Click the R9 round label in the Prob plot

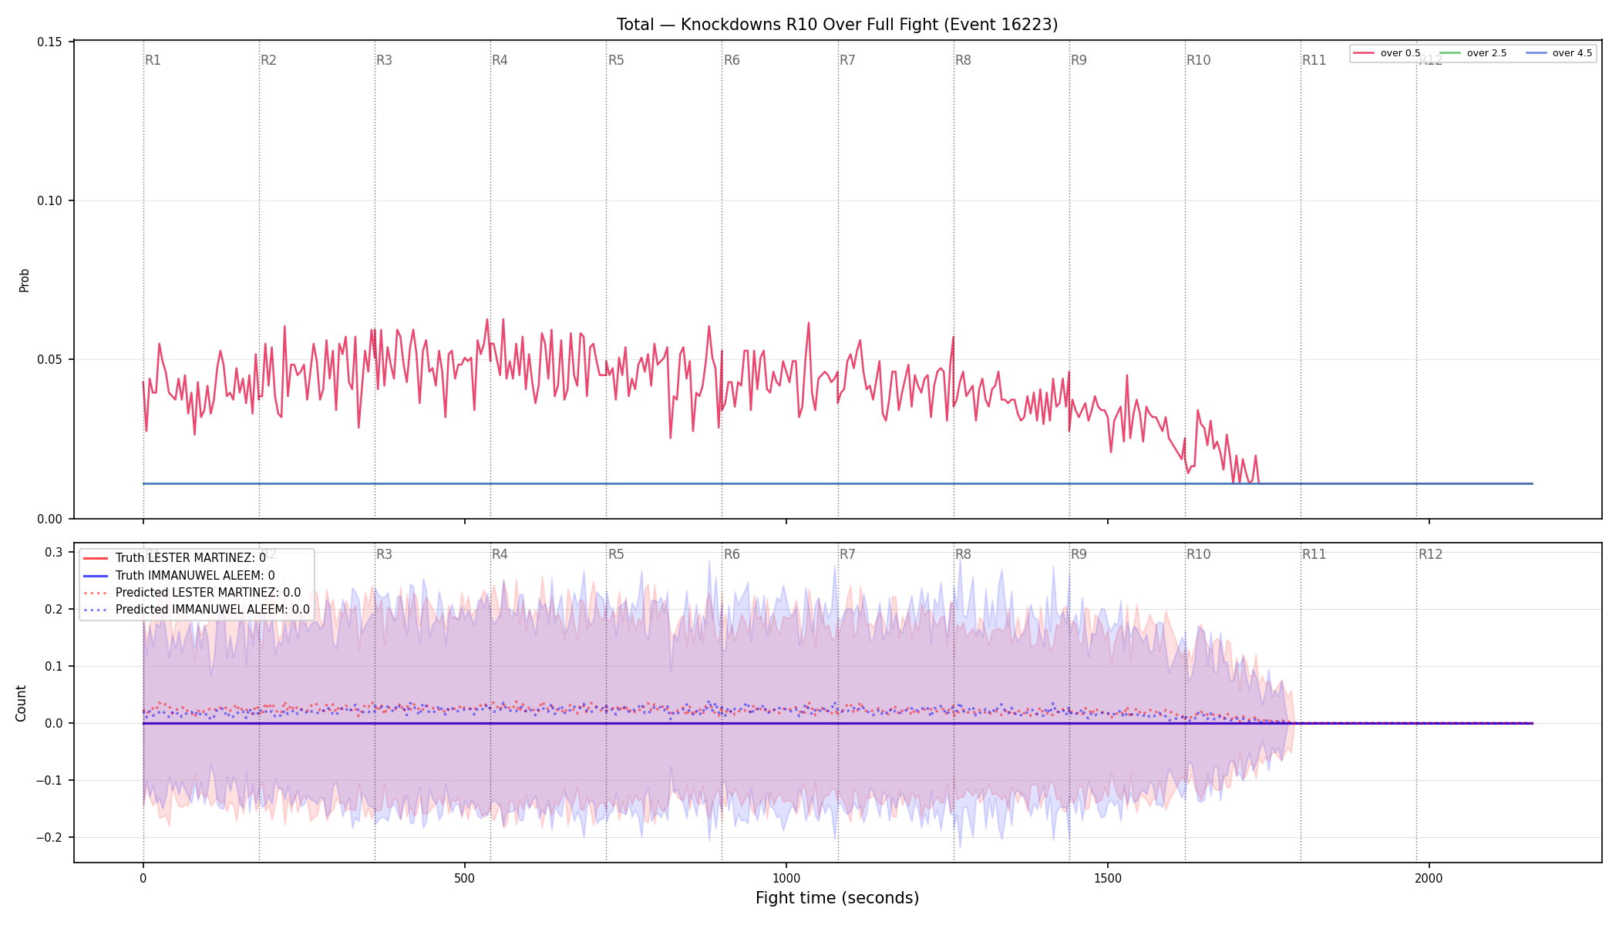pos(1079,60)
